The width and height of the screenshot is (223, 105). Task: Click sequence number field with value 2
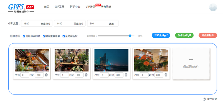(x=104, y=75)
